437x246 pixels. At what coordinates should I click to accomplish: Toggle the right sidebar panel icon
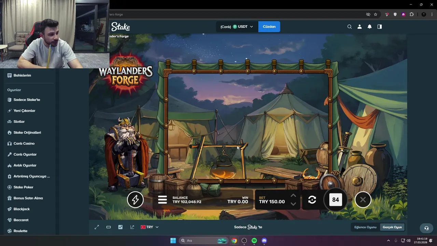point(380,27)
